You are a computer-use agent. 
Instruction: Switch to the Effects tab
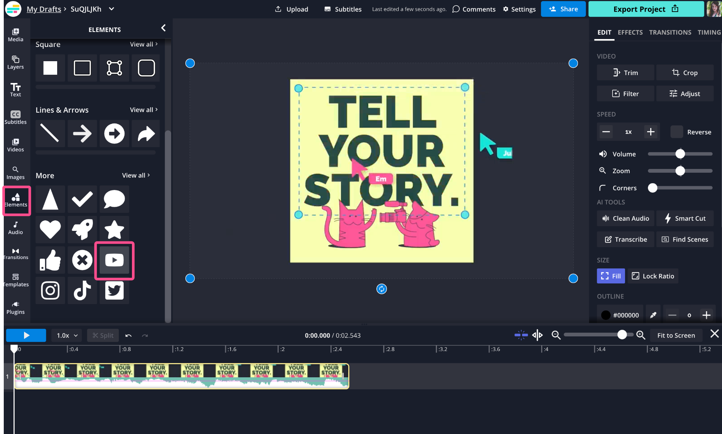[630, 32]
